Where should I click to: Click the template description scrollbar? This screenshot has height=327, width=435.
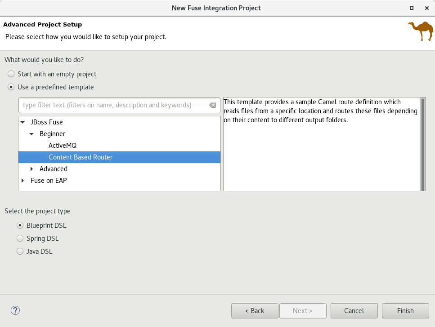pos(422,144)
